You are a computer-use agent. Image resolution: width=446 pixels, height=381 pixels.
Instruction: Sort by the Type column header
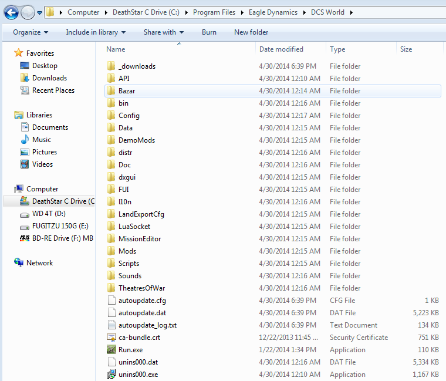(x=337, y=49)
